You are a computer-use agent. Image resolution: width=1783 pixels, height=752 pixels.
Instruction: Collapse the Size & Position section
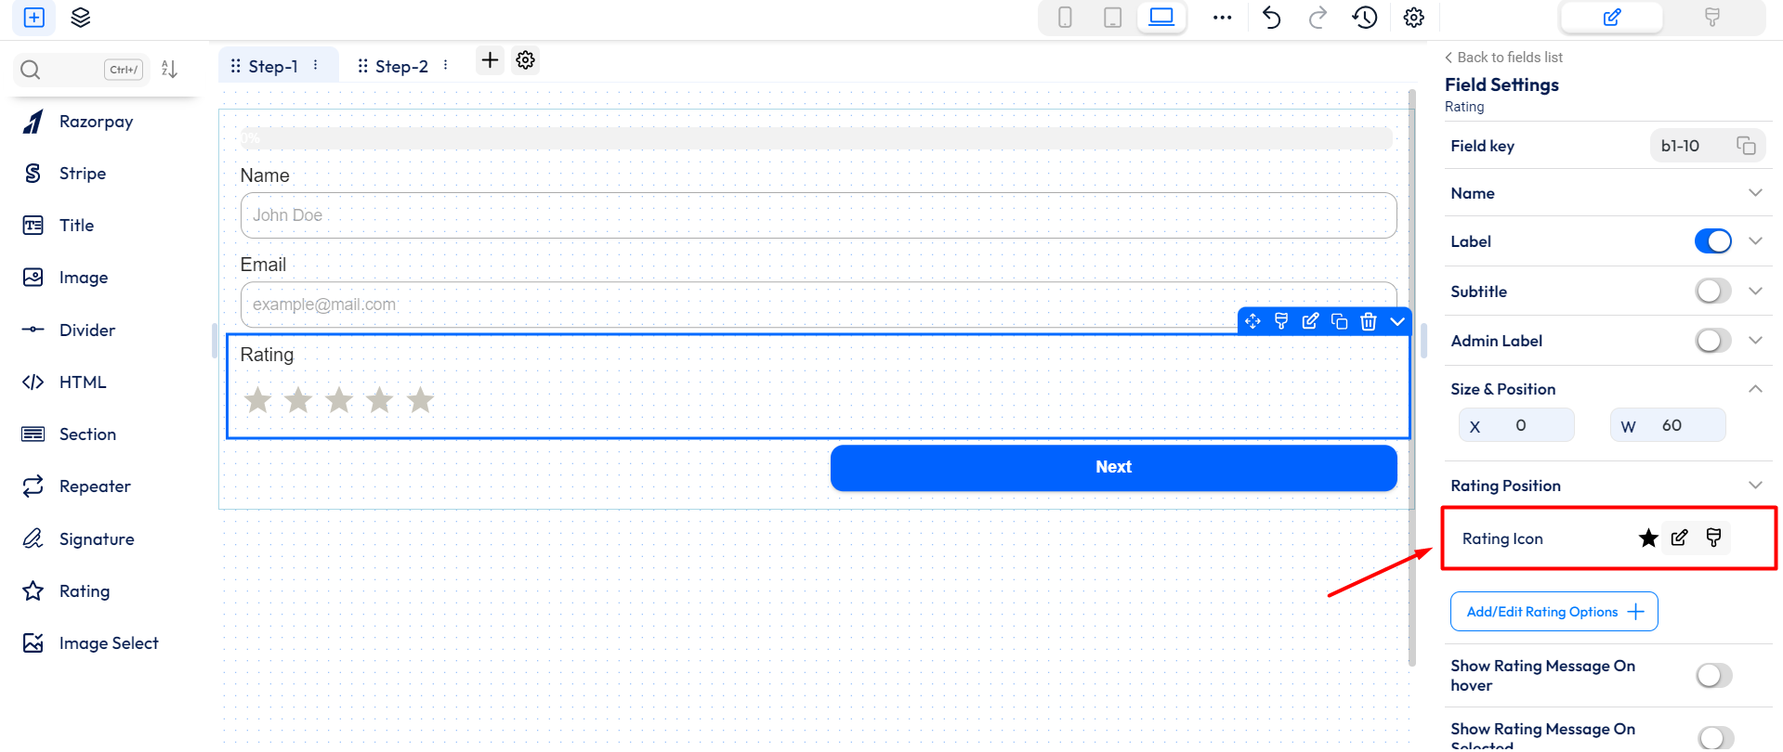pos(1754,389)
